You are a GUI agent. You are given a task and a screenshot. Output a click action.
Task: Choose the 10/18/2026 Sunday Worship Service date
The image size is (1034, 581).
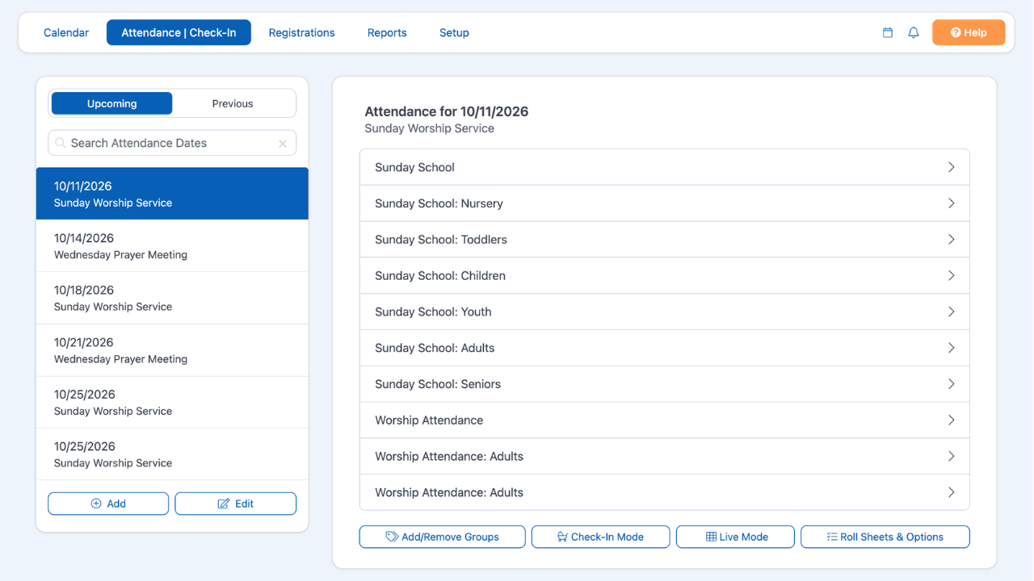(x=172, y=298)
